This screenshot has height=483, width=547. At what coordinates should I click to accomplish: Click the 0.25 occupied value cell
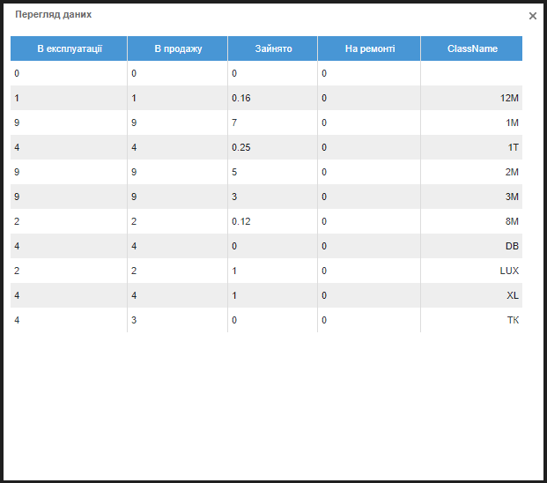[x=241, y=147]
